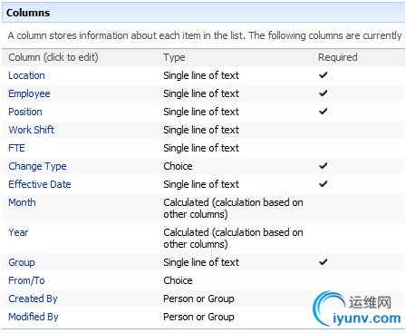
Task: Open the Position column link
Action: [x=25, y=112]
